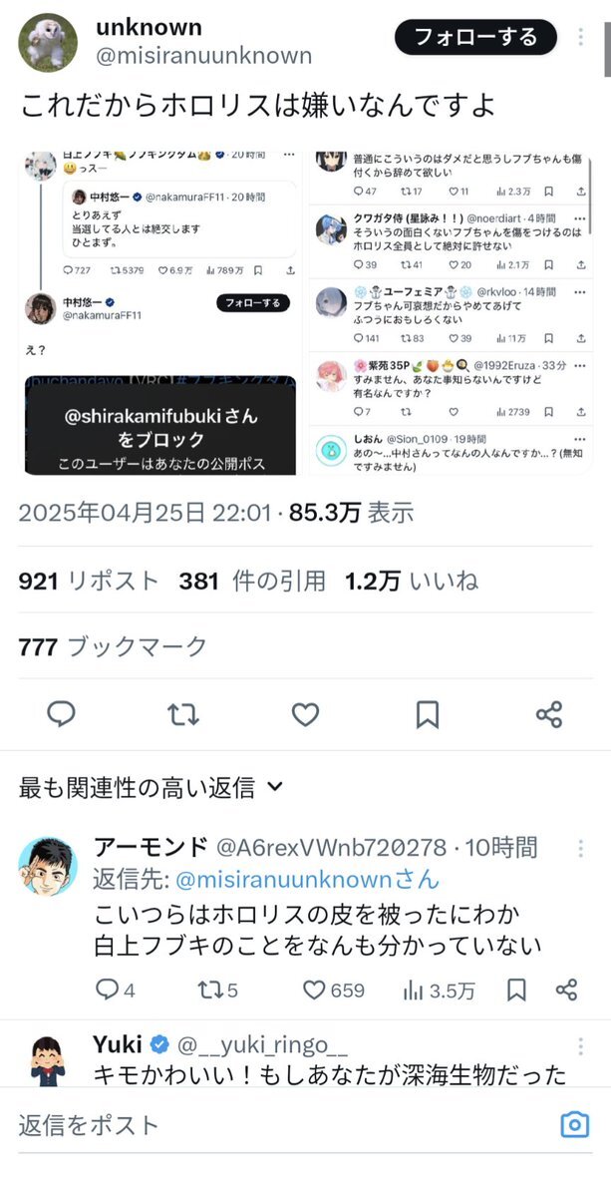Open the 921 リポスト list
The height and width of the screenshot is (1197, 611).
[x=89, y=581]
